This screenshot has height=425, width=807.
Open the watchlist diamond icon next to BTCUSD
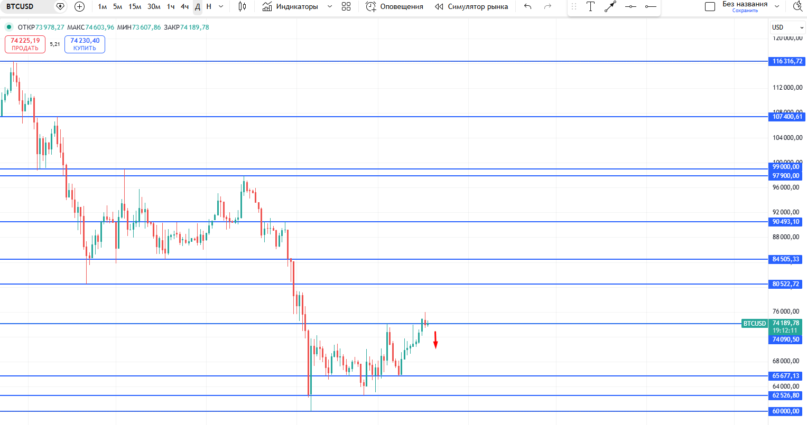60,7
